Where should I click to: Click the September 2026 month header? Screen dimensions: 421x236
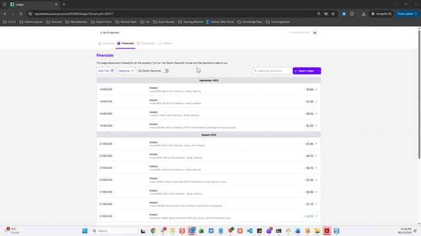click(x=209, y=80)
